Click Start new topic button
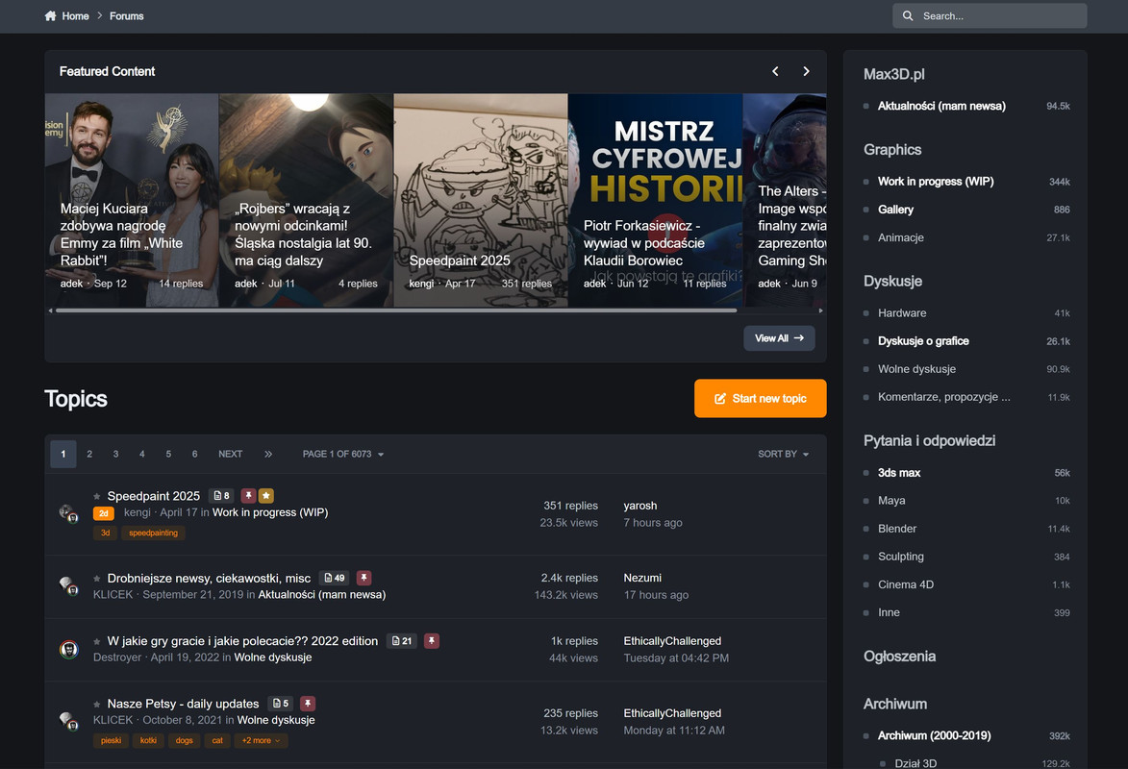Screen dimensions: 1128x769 (761, 399)
